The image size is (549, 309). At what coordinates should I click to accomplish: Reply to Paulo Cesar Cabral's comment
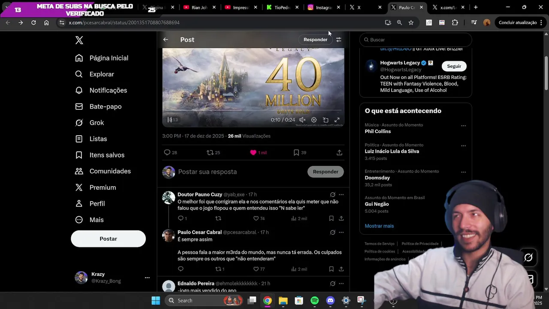(x=181, y=269)
